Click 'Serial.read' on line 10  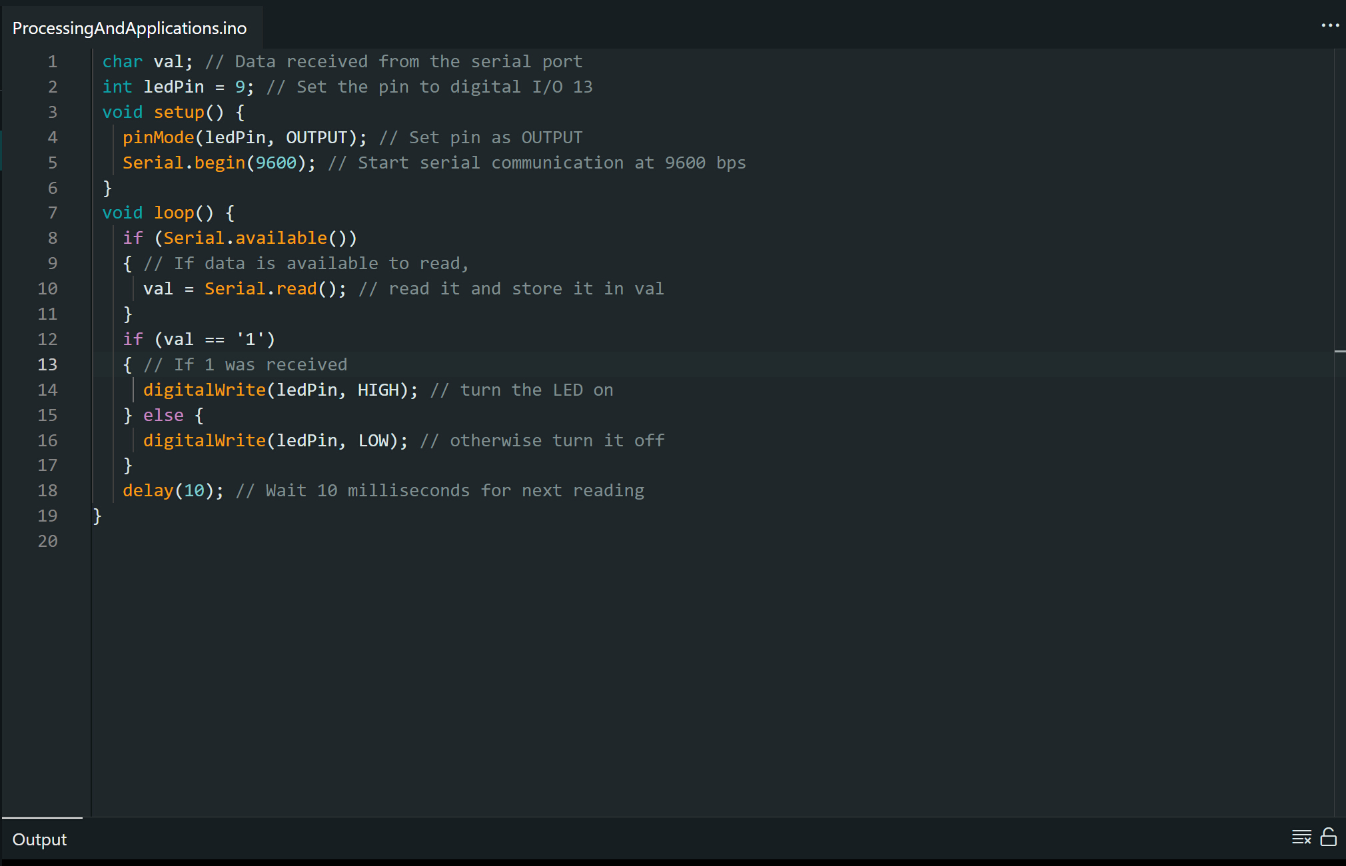click(261, 289)
